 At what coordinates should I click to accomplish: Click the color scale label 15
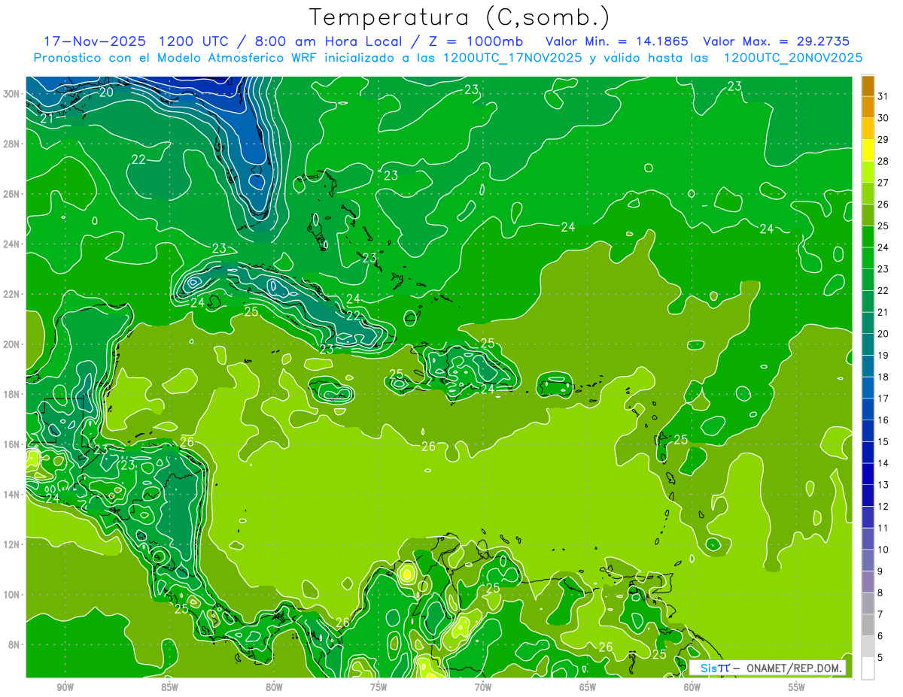pos(883,441)
